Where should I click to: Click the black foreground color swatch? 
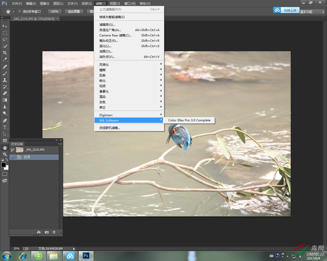[x=3, y=165]
